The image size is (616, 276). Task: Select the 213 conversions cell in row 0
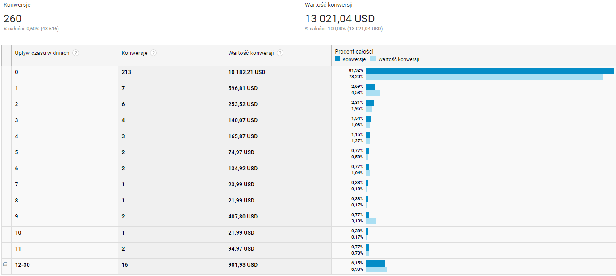(126, 72)
